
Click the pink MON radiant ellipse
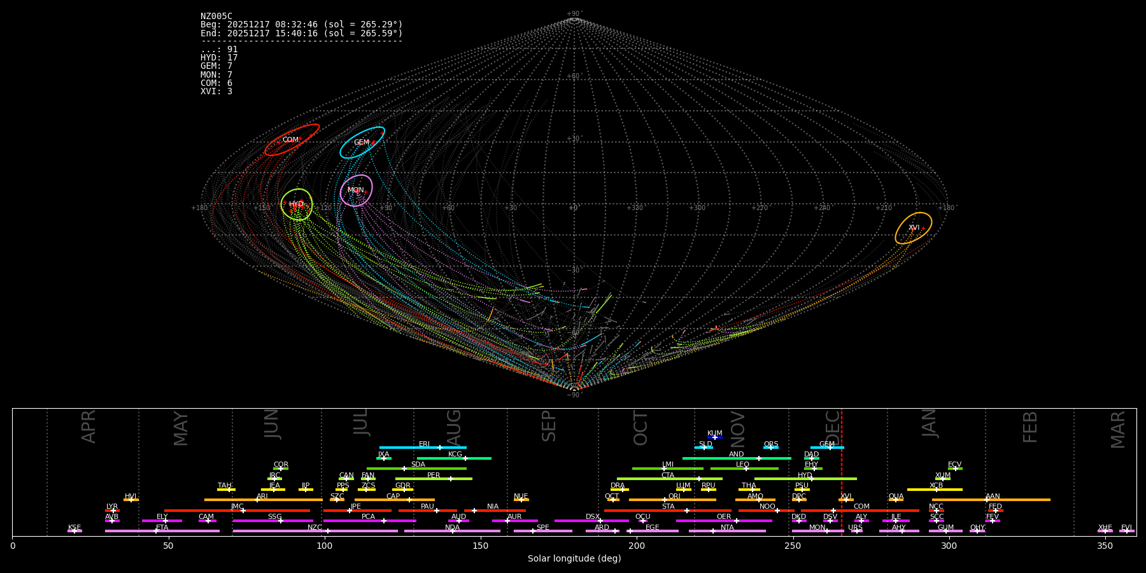(x=356, y=190)
